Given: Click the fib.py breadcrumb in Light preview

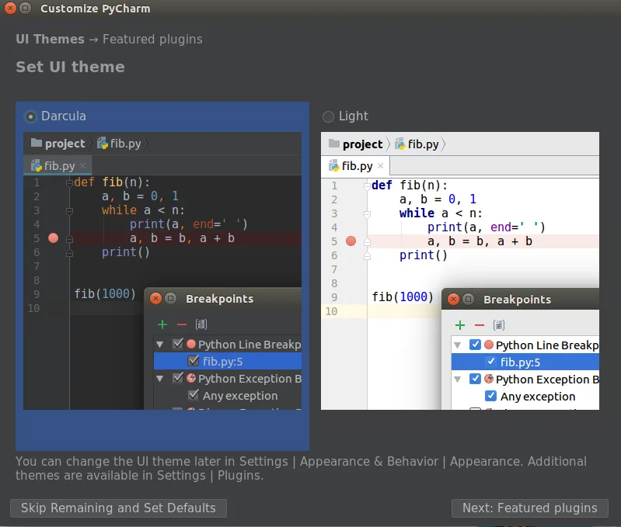Looking at the screenshot, I should coord(417,144).
